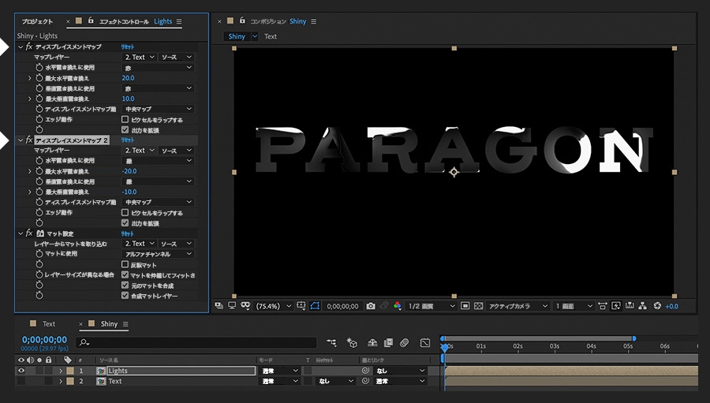
Task: Toggle the fast previews icon
Action: [x=616, y=306]
